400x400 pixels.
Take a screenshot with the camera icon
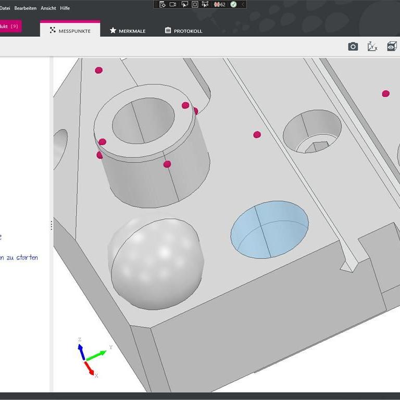coord(353,47)
